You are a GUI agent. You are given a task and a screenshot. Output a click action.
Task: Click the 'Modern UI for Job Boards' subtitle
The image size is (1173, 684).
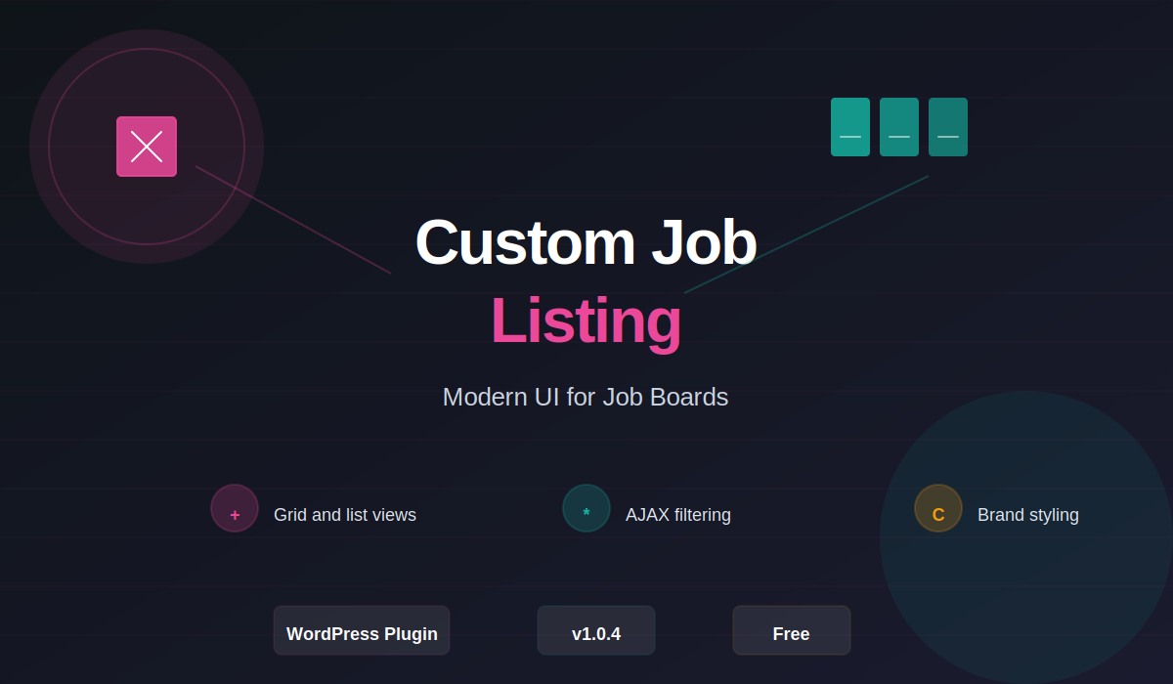586,397
